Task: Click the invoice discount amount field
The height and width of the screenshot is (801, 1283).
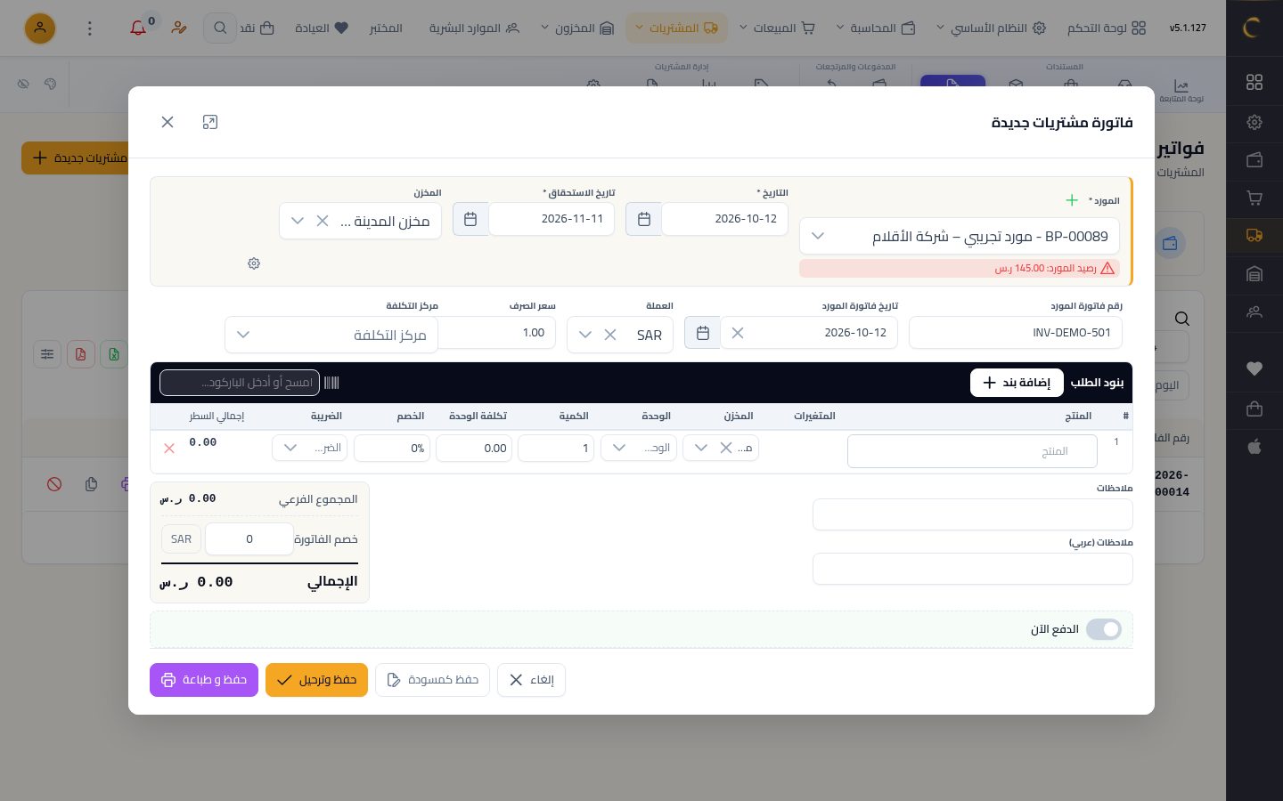Action: (x=249, y=539)
